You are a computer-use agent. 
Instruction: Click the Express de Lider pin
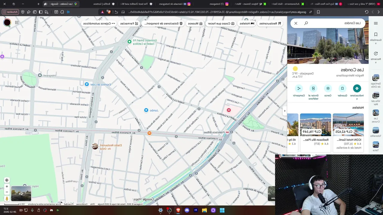pos(86,85)
